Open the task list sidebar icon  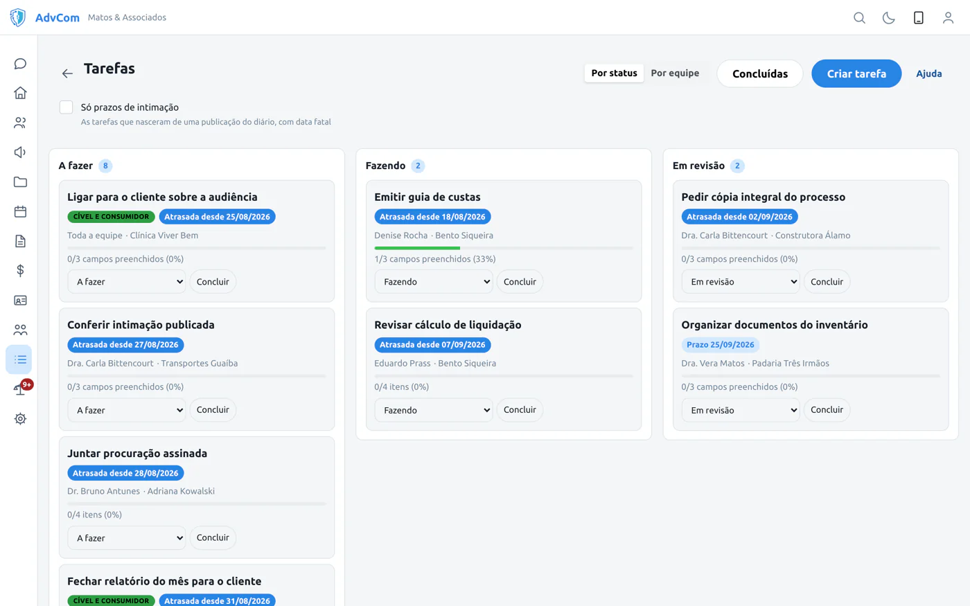coord(19,359)
